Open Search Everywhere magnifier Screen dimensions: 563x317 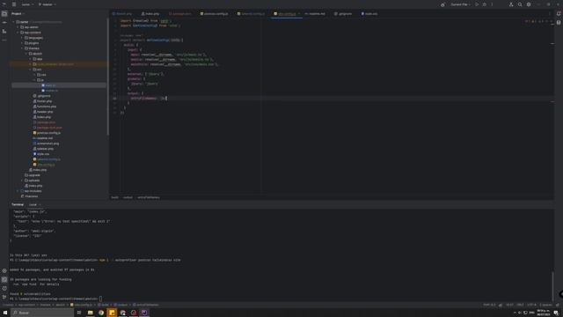[x=520, y=4]
